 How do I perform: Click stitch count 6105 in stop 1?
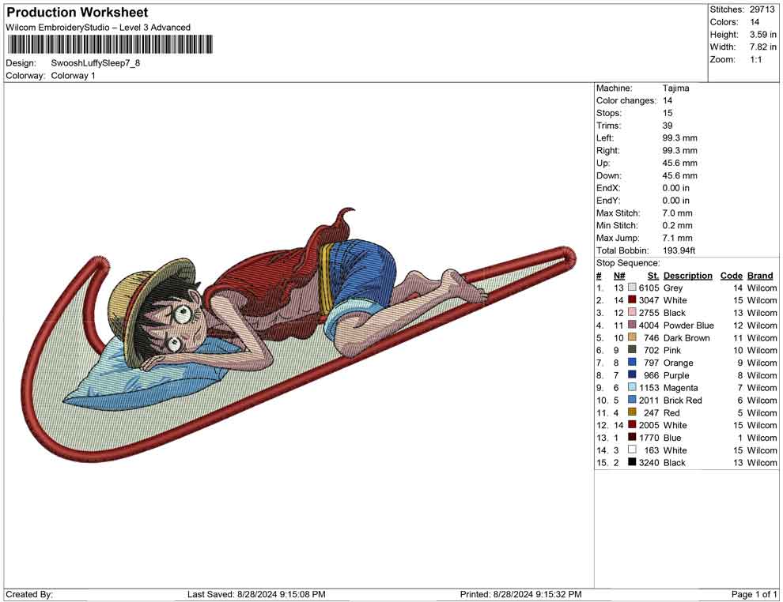pos(649,288)
